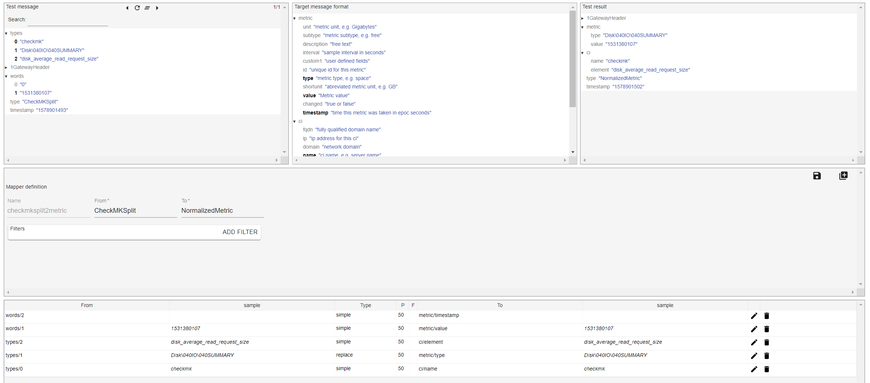The height and width of the screenshot is (383, 870).
Task: Click the vertical scrollbar in target format panel
Action: 573,59
